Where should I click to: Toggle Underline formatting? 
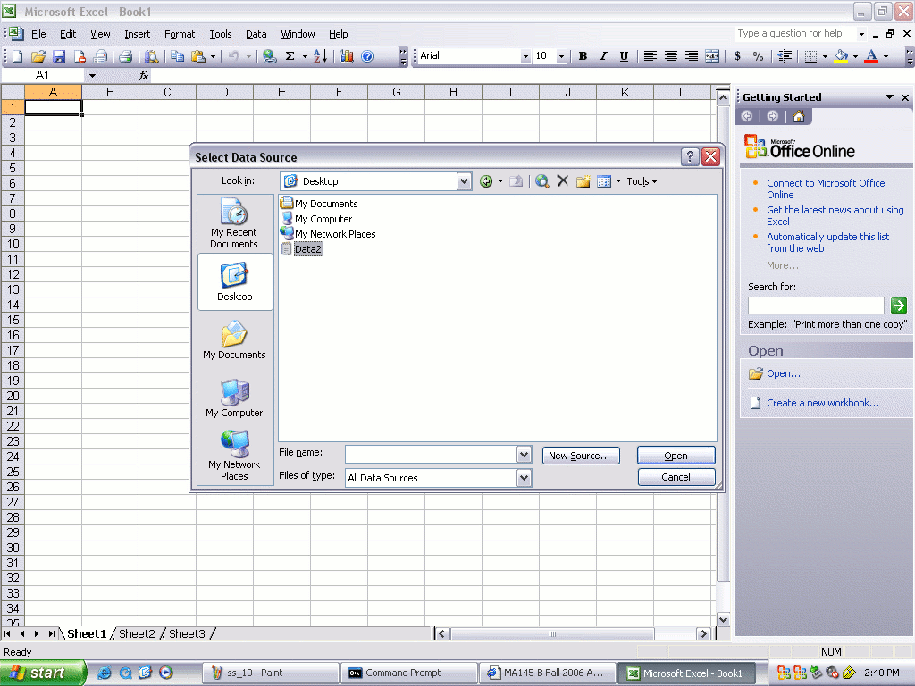(624, 56)
